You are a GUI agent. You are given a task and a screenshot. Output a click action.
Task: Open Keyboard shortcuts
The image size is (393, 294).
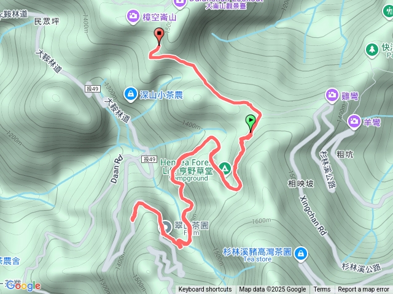tap(205, 290)
